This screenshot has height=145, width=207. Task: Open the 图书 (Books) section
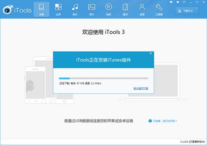125,10
